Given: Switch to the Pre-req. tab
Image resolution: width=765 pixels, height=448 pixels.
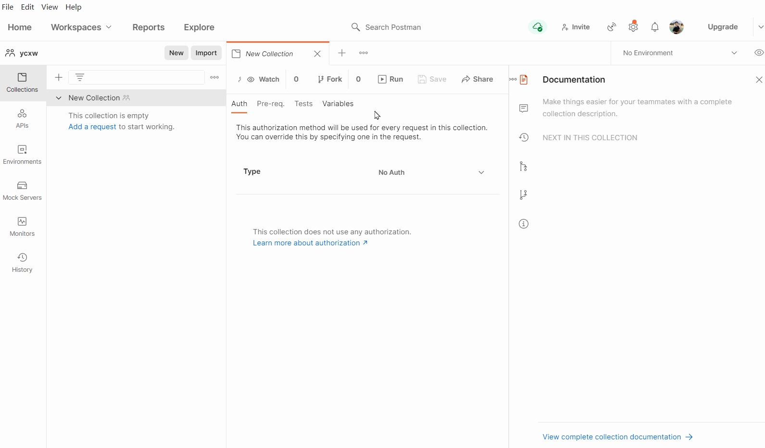Looking at the screenshot, I should 271,104.
